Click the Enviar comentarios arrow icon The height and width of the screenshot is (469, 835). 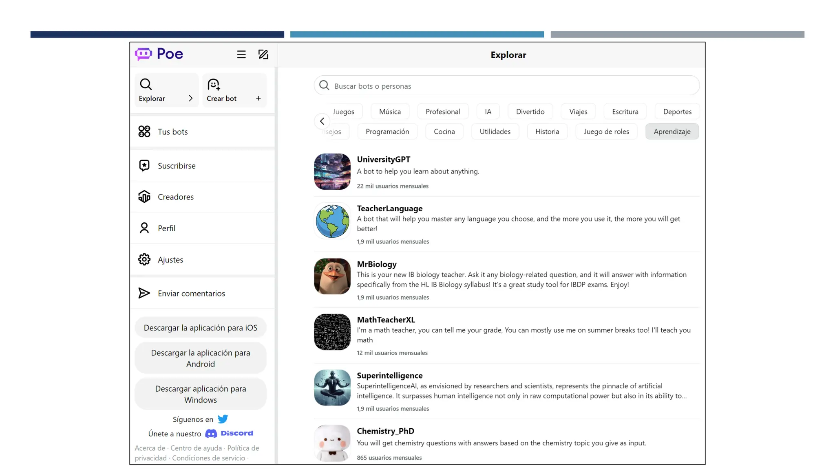[144, 293]
